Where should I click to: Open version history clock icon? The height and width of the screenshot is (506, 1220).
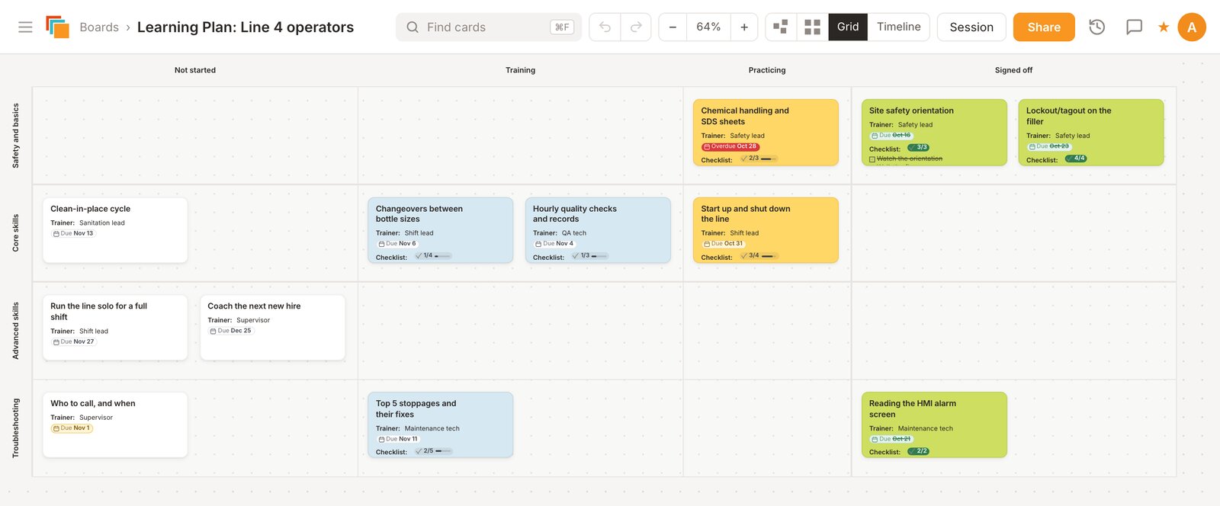(1096, 27)
